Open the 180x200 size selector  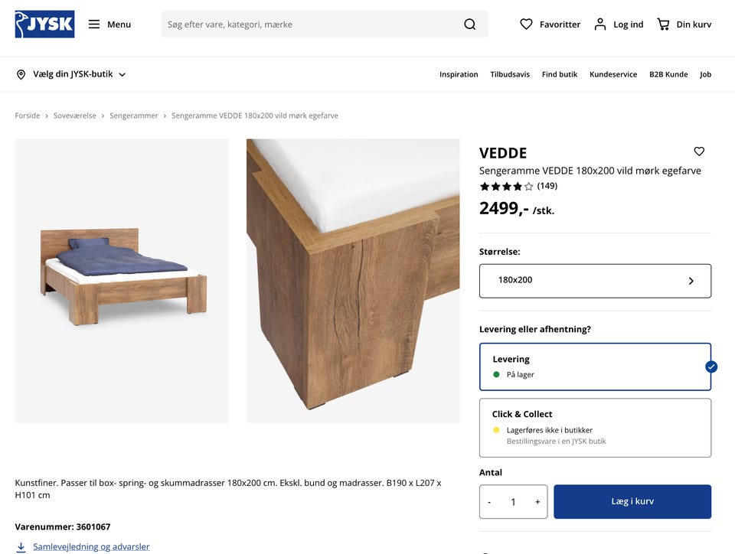point(595,281)
